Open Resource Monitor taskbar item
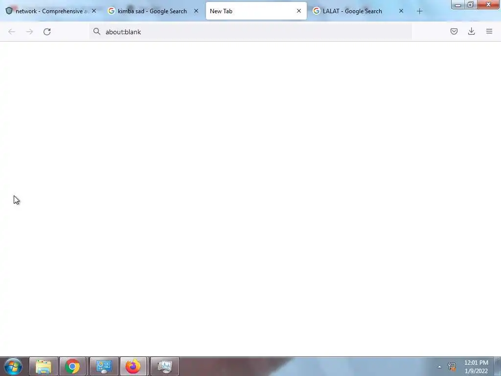This screenshot has width=501, height=376. pos(164,366)
